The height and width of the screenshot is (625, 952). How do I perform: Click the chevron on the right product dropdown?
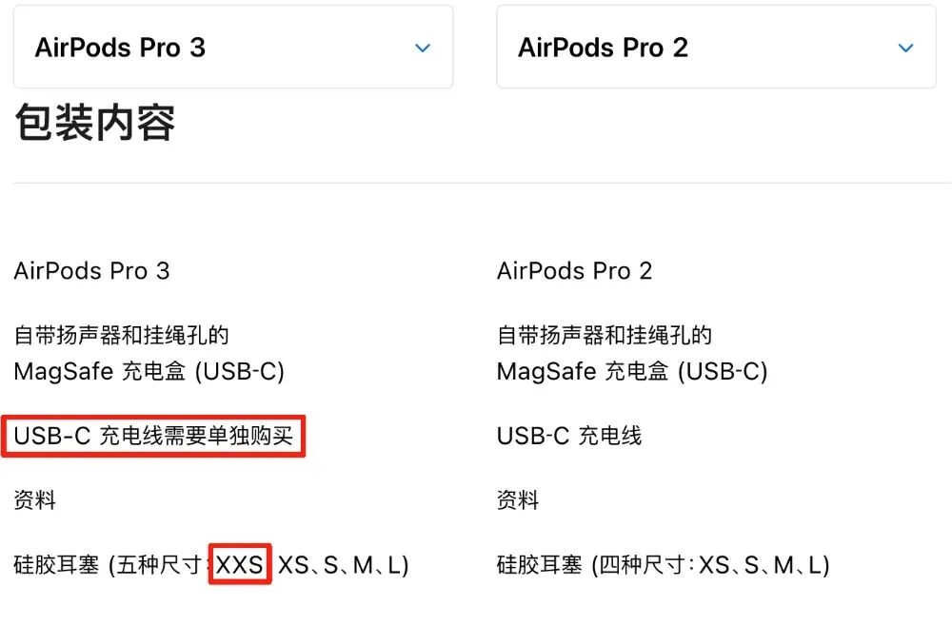pos(905,48)
